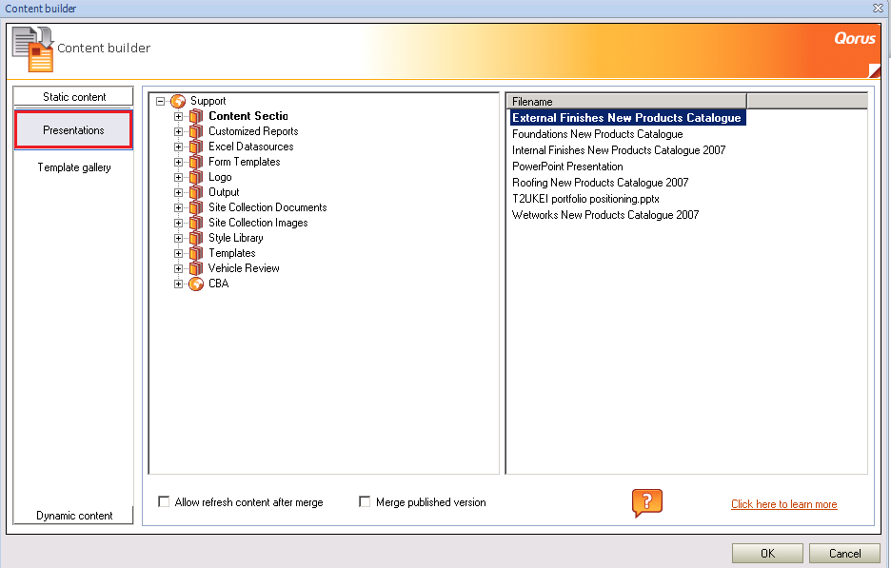891x568 pixels.
Task: Select the Excel Datasources tree label
Action: (x=250, y=147)
